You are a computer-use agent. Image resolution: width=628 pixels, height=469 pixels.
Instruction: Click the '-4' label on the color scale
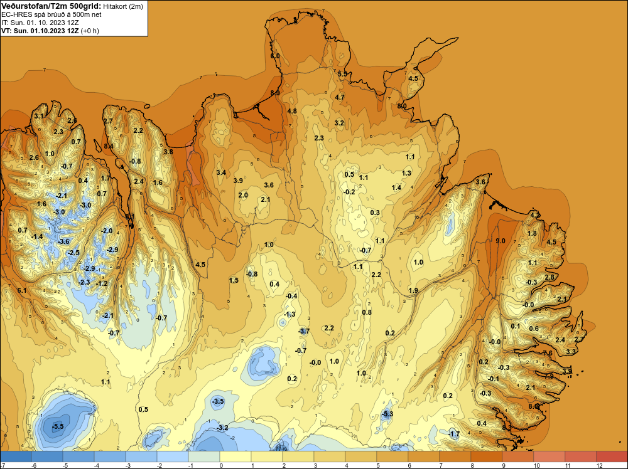coord(95,465)
